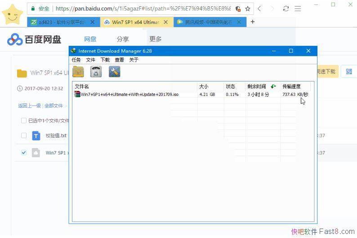Click the 返回上一级 link
The width and height of the screenshot is (357, 238).
pyautogui.click(x=29, y=106)
